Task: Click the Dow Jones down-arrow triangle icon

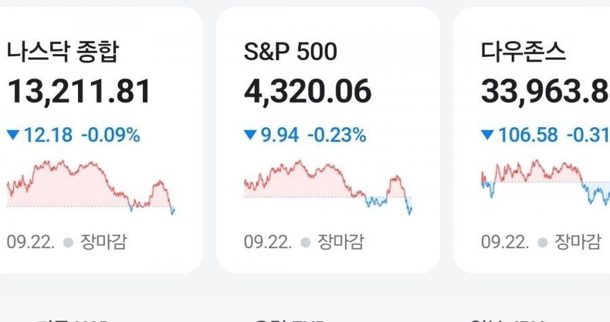Action: coord(487,135)
